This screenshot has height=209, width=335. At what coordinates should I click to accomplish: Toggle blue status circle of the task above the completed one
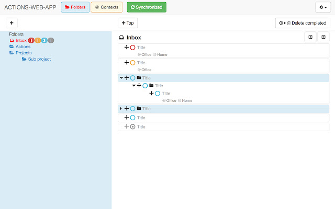pos(132,118)
